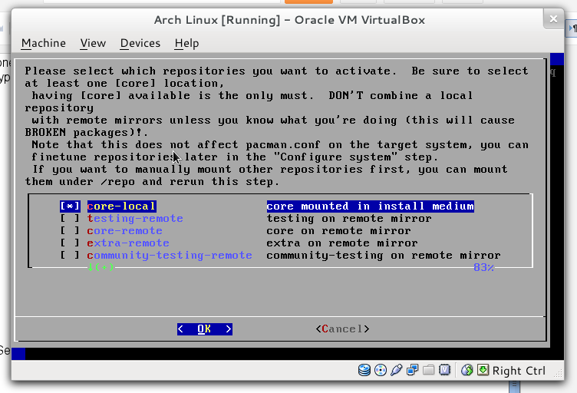577x393 pixels.
Task: Click 'community-testing on remote mirror' description
Action: point(384,255)
